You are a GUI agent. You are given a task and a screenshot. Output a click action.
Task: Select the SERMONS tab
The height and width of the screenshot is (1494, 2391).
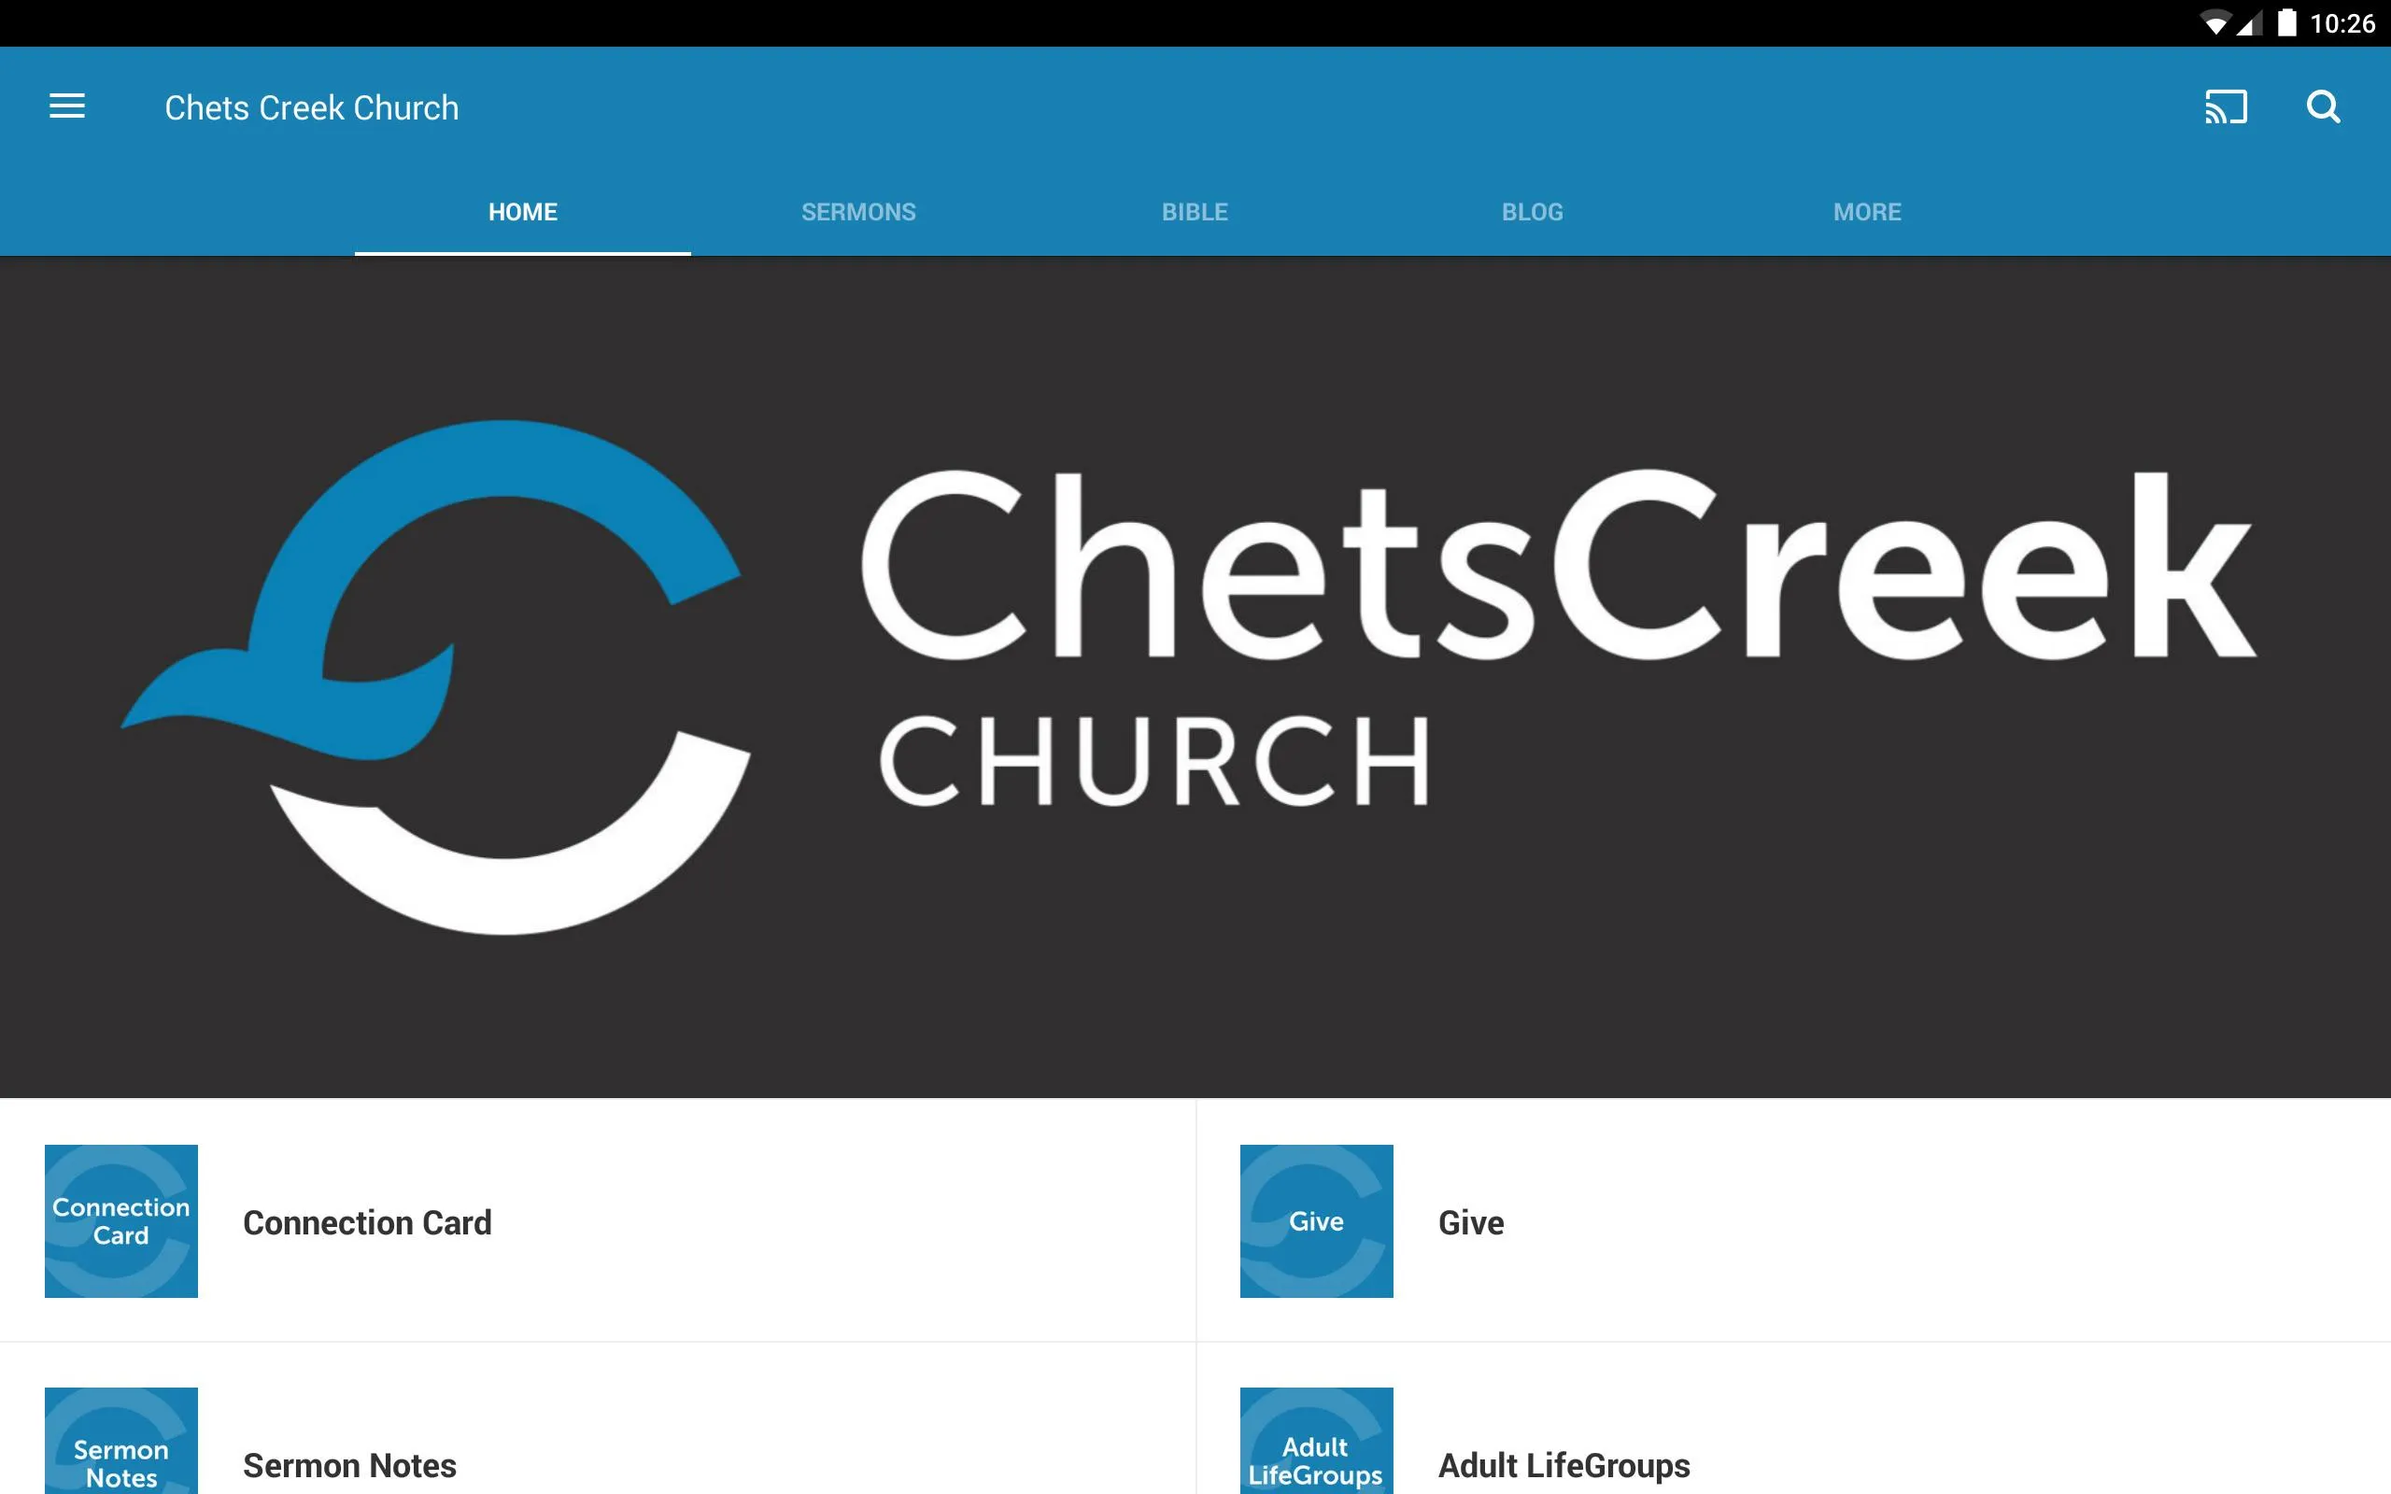pyautogui.click(x=857, y=210)
